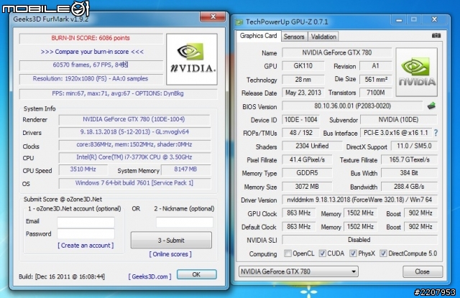Toggle the CUDA checkbox
The height and width of the screenshot is (298, 460).
[323, 253]
